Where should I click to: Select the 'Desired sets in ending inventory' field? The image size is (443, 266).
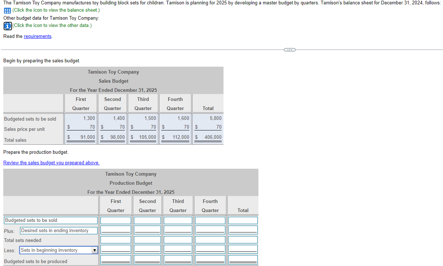tap(59, 231)
